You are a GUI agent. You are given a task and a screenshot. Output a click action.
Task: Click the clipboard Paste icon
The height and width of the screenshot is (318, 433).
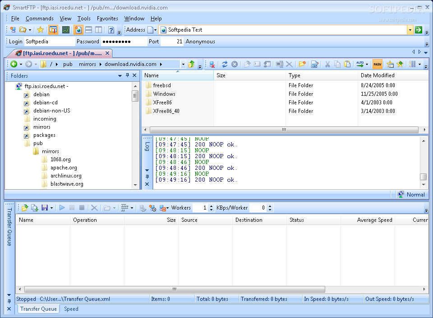click(347, 64)
